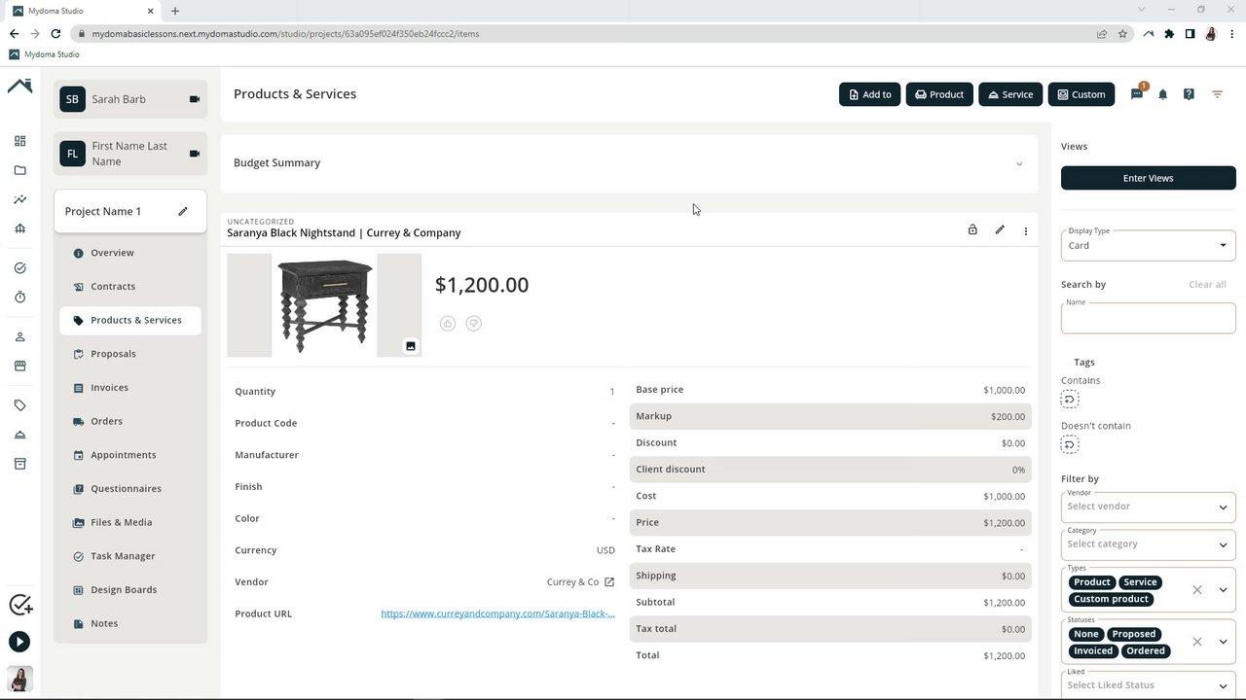The height and width of the screenshot is (700, 1246).
Task: Click the lock icon on the nightstand card
Action: tap(972, 230)
